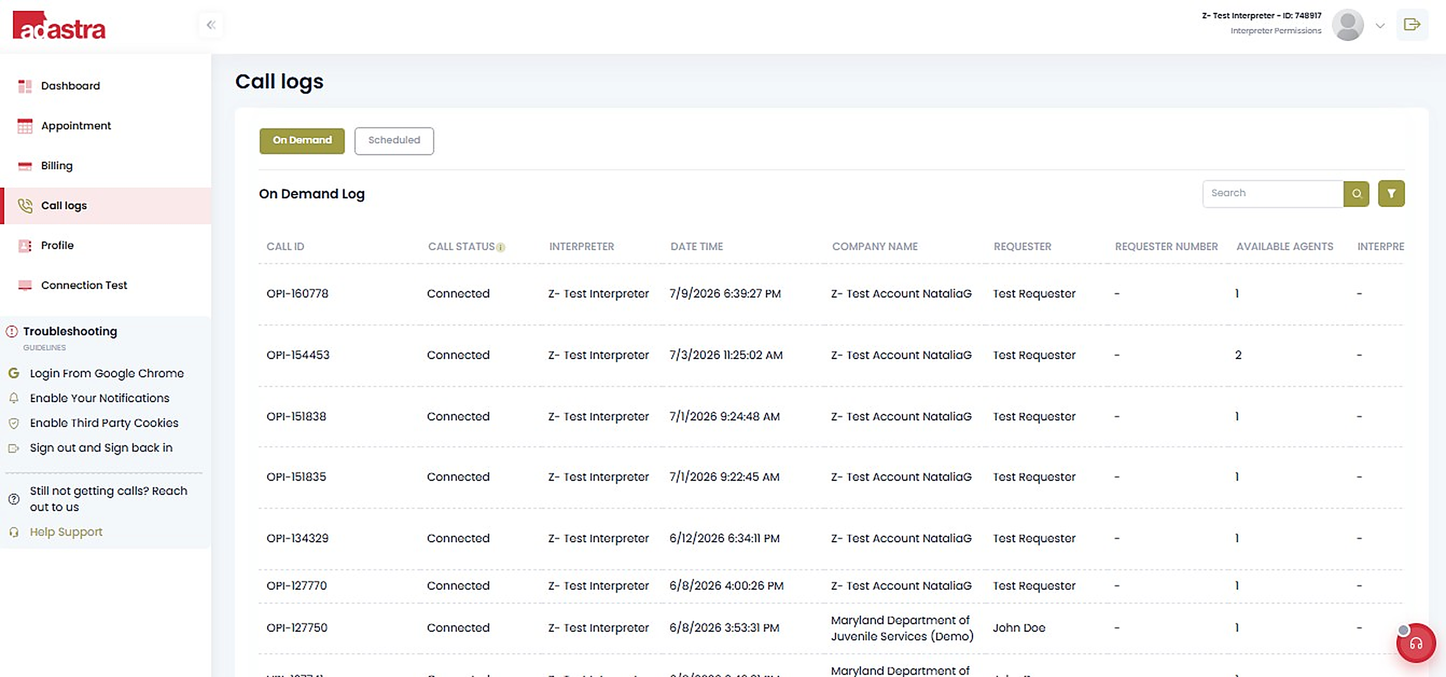Click the cookies shield icon
1446x677 pixels.
click(14, 423)
